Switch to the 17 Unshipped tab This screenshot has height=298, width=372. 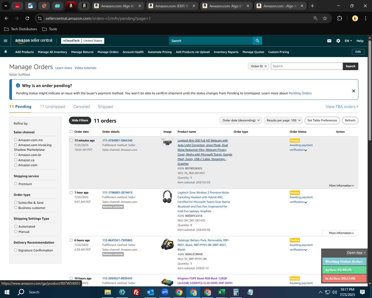click(x=53, y=107)
